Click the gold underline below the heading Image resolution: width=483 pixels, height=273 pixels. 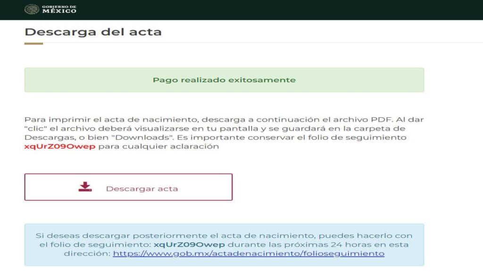click(34, 44)
